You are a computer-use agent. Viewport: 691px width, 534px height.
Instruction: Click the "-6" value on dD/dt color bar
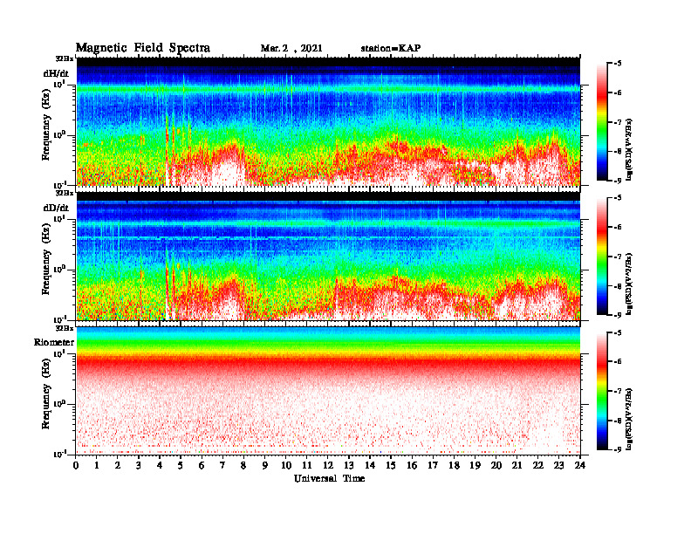point(618,227)
